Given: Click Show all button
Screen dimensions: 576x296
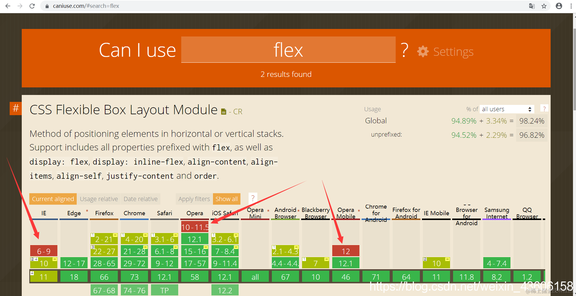Looking at the screenshot, I should tap(227, 199).
